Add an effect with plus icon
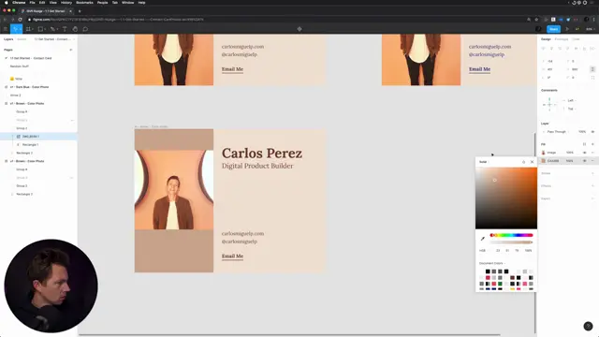 pos(592,186)
